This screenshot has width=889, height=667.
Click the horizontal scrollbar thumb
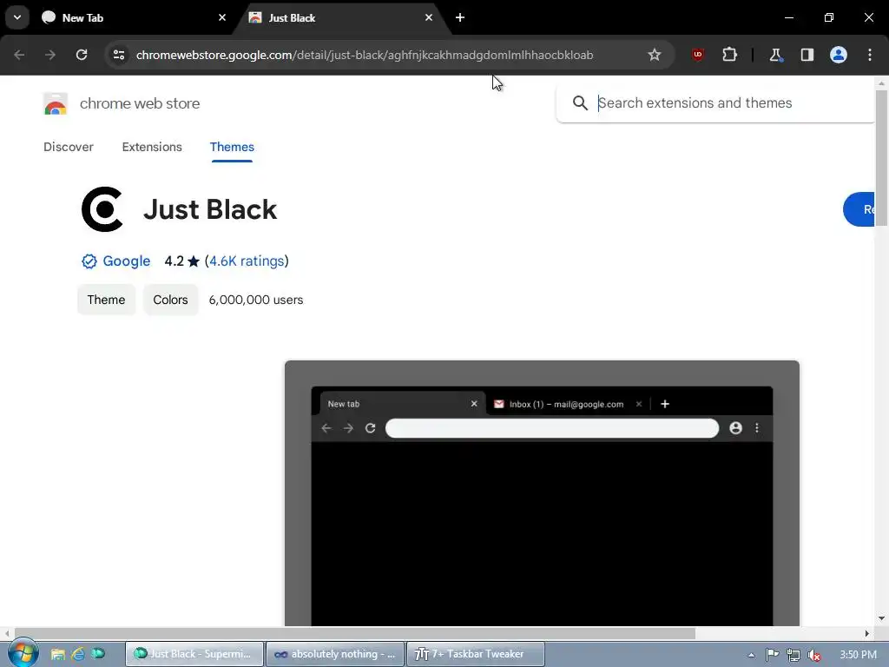355,633
